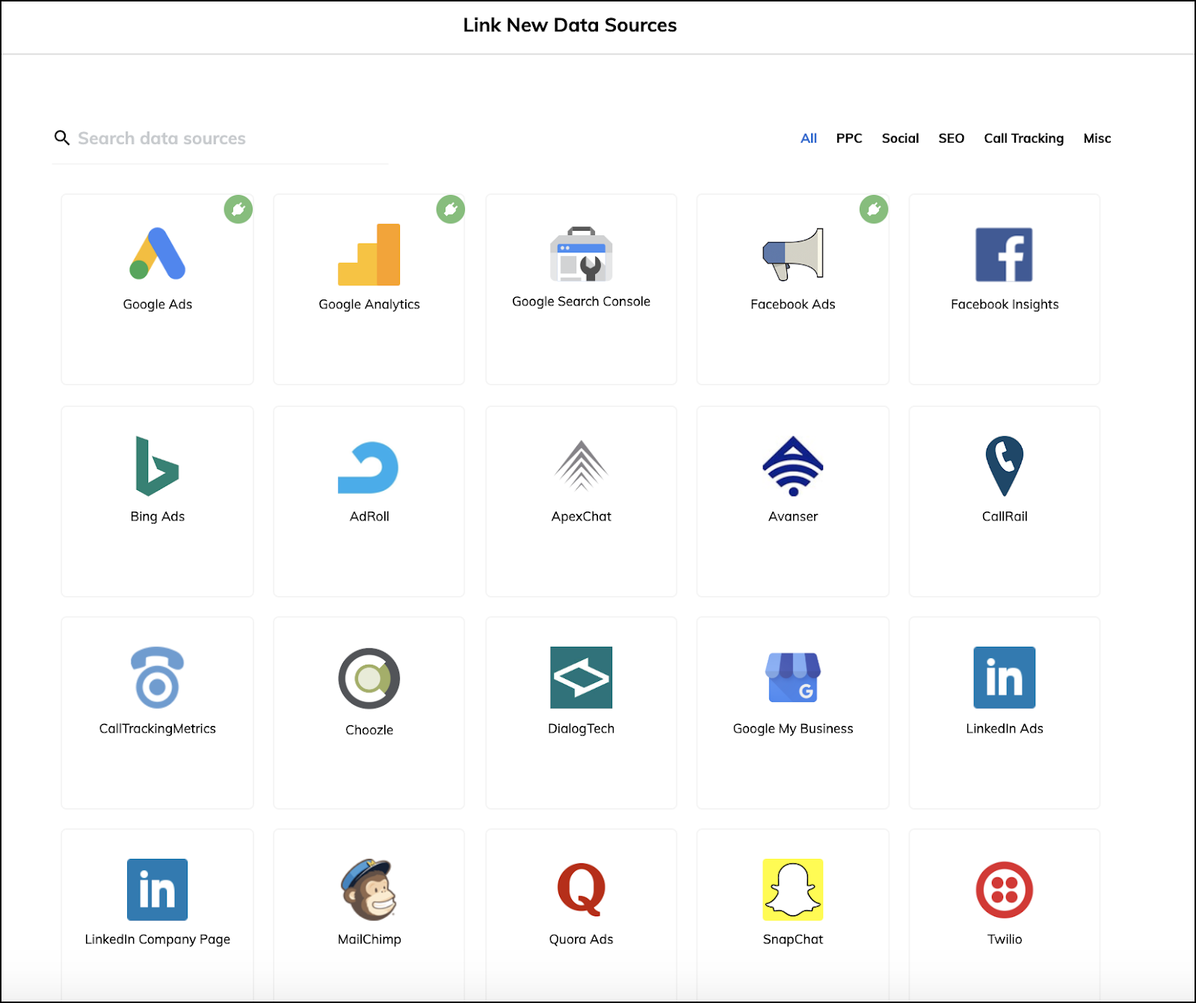Click the Choozle circular logo

(369, 678)
